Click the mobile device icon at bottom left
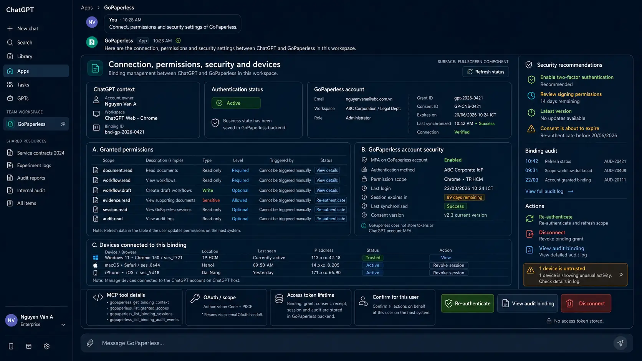Image resolution: width=642 pixels, height=361 pixels. [11, 346]
